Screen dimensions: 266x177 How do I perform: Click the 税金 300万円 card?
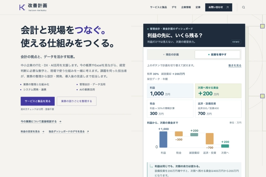click(170, 109)
